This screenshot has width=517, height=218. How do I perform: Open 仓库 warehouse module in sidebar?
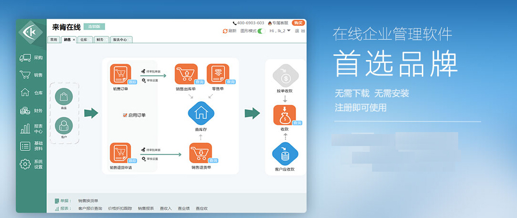point(31,93)
